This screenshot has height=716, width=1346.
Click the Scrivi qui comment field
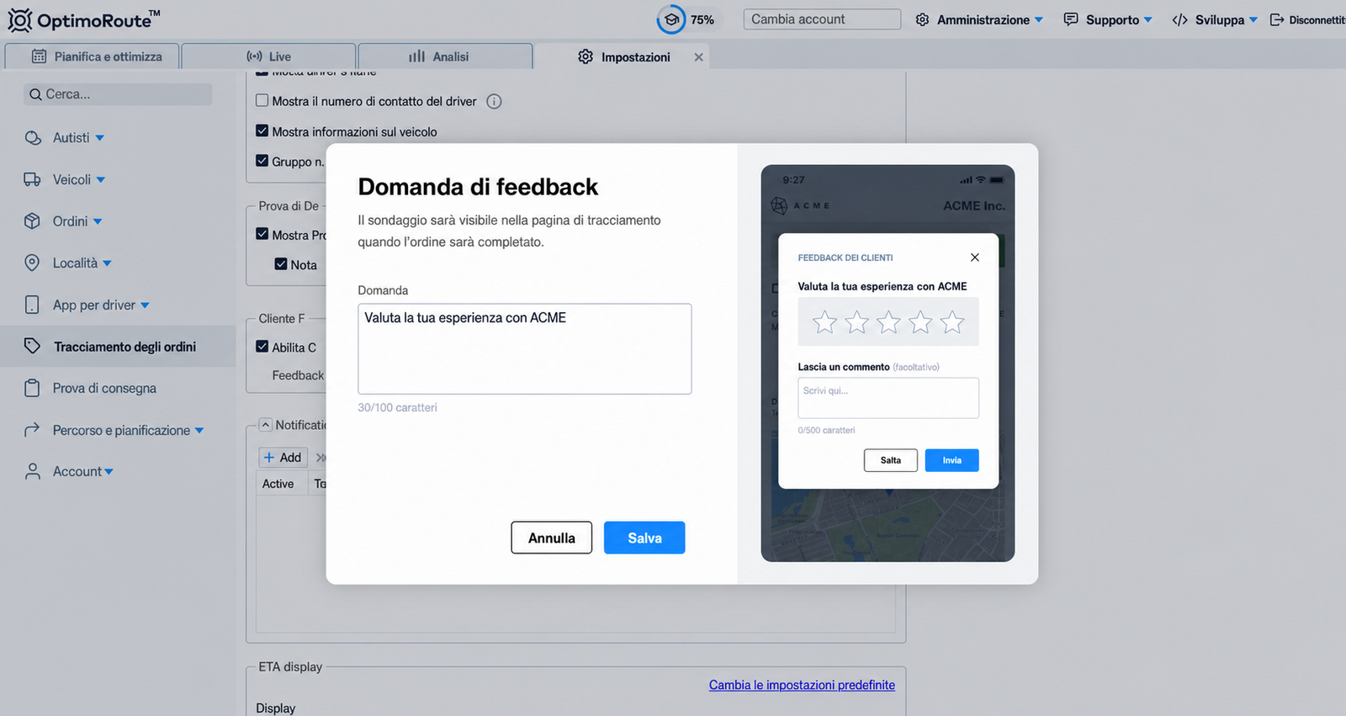tap(888, 398)
